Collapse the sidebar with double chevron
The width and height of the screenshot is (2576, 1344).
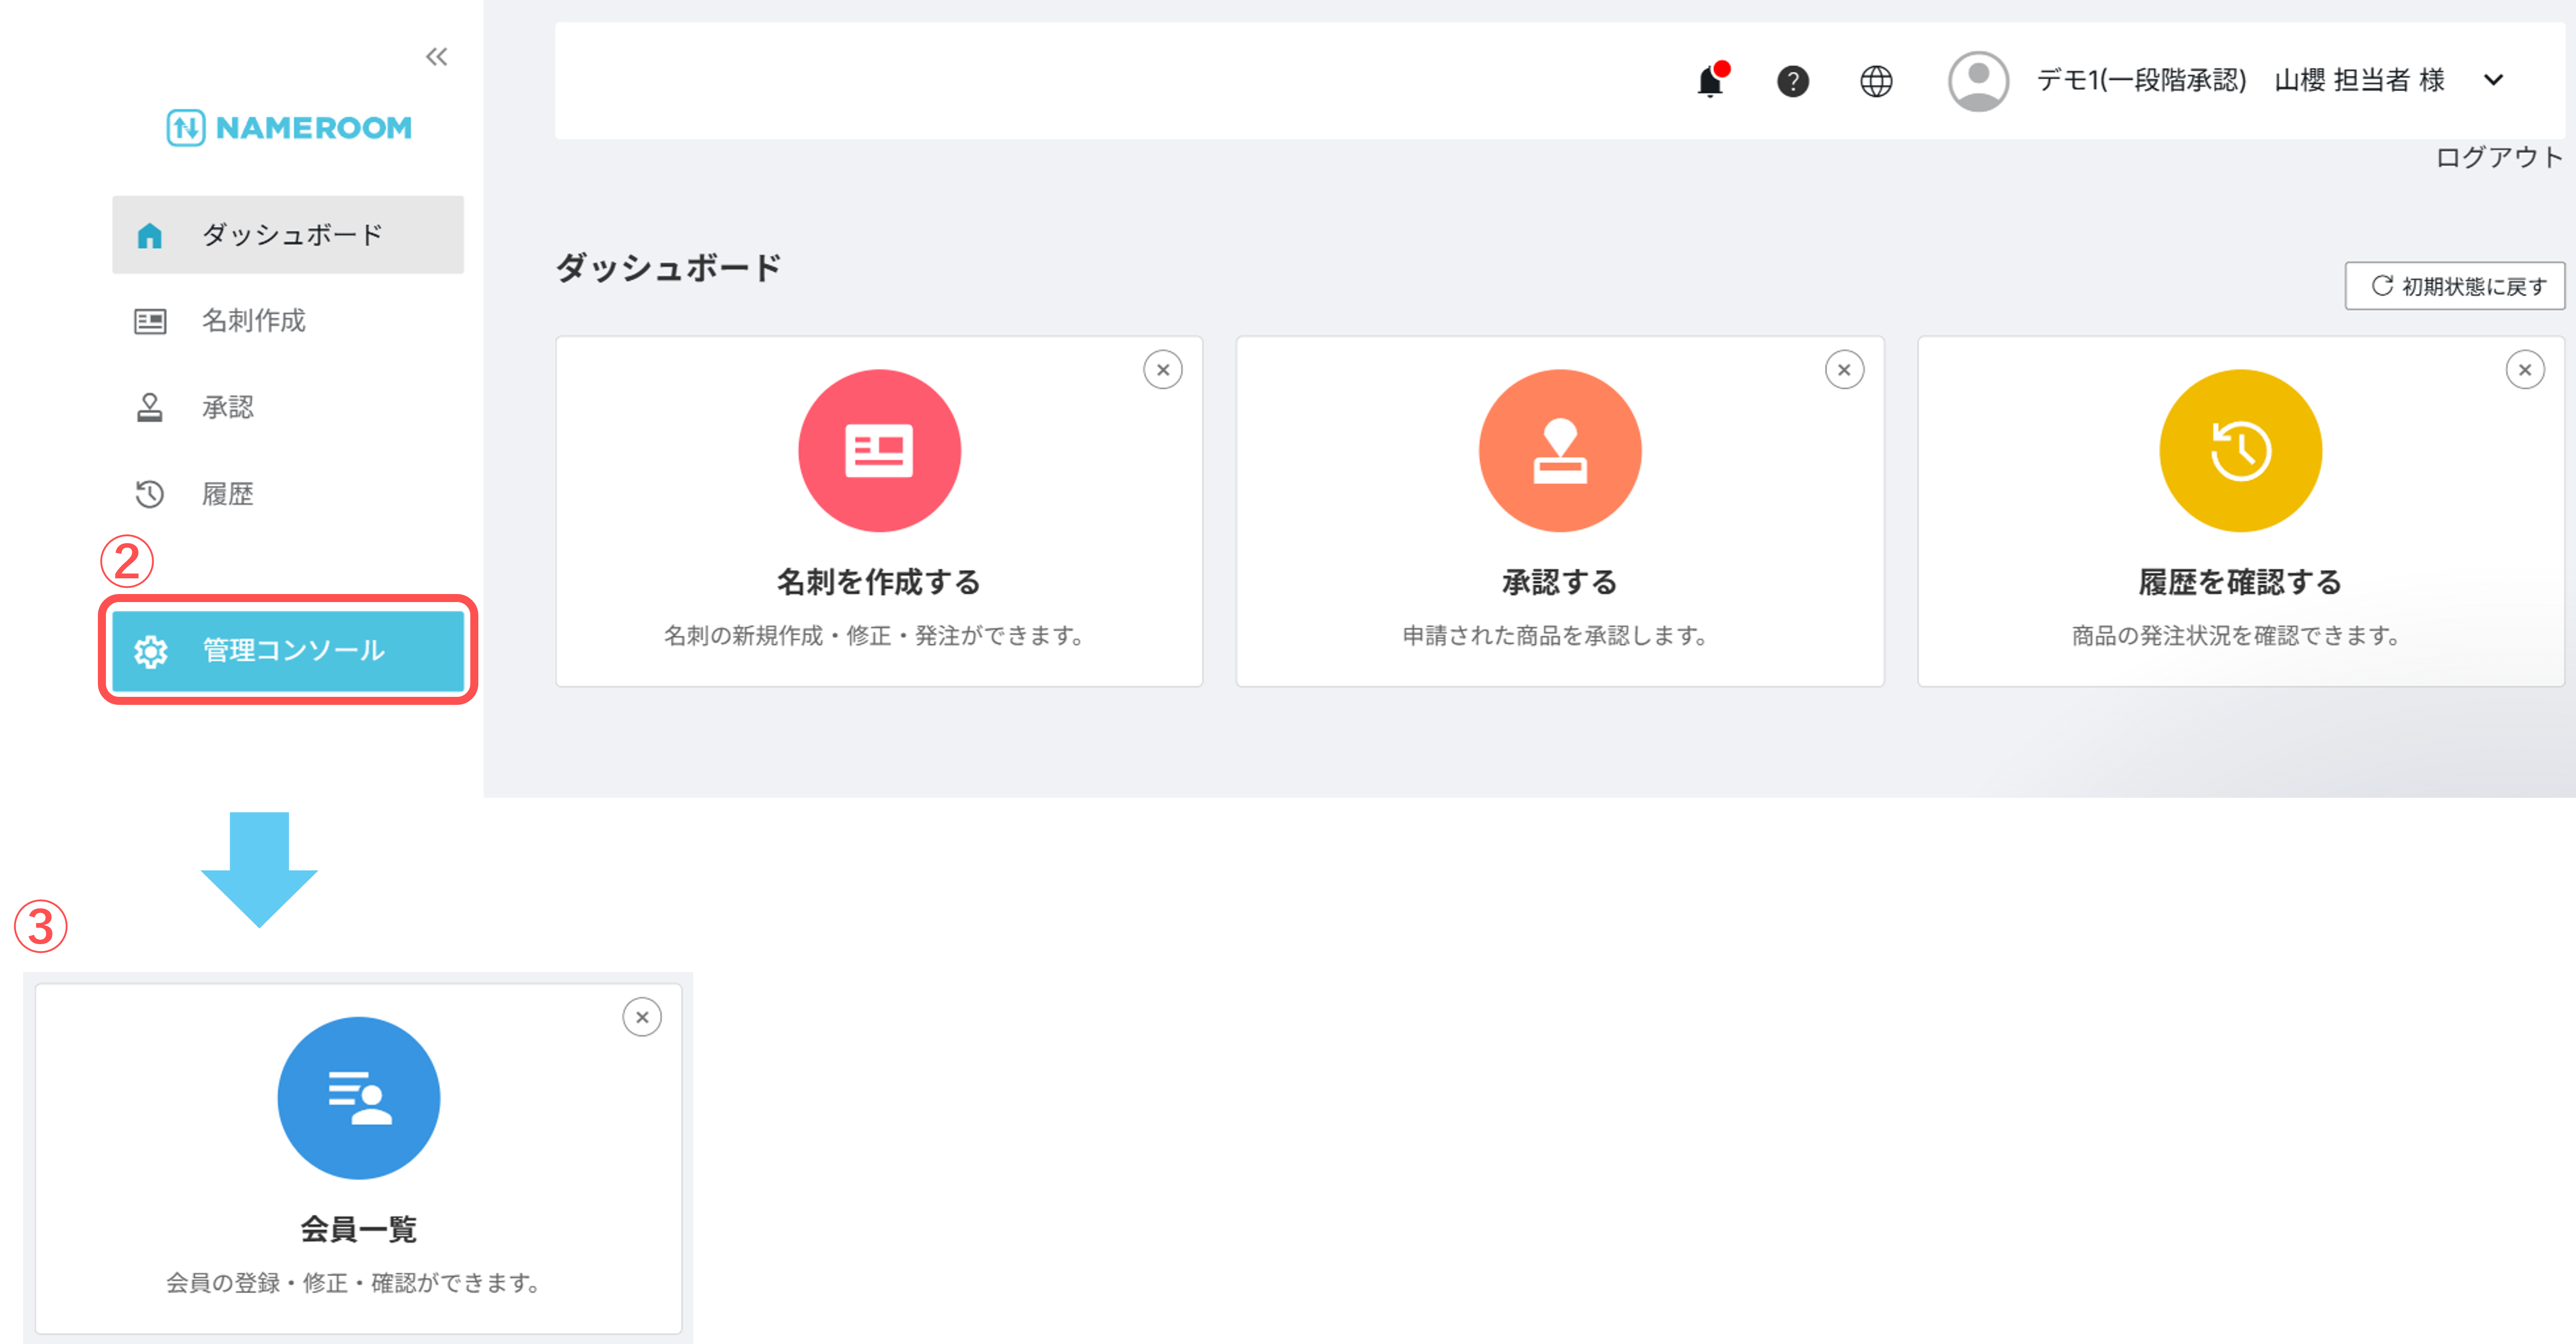coord(436,57)
